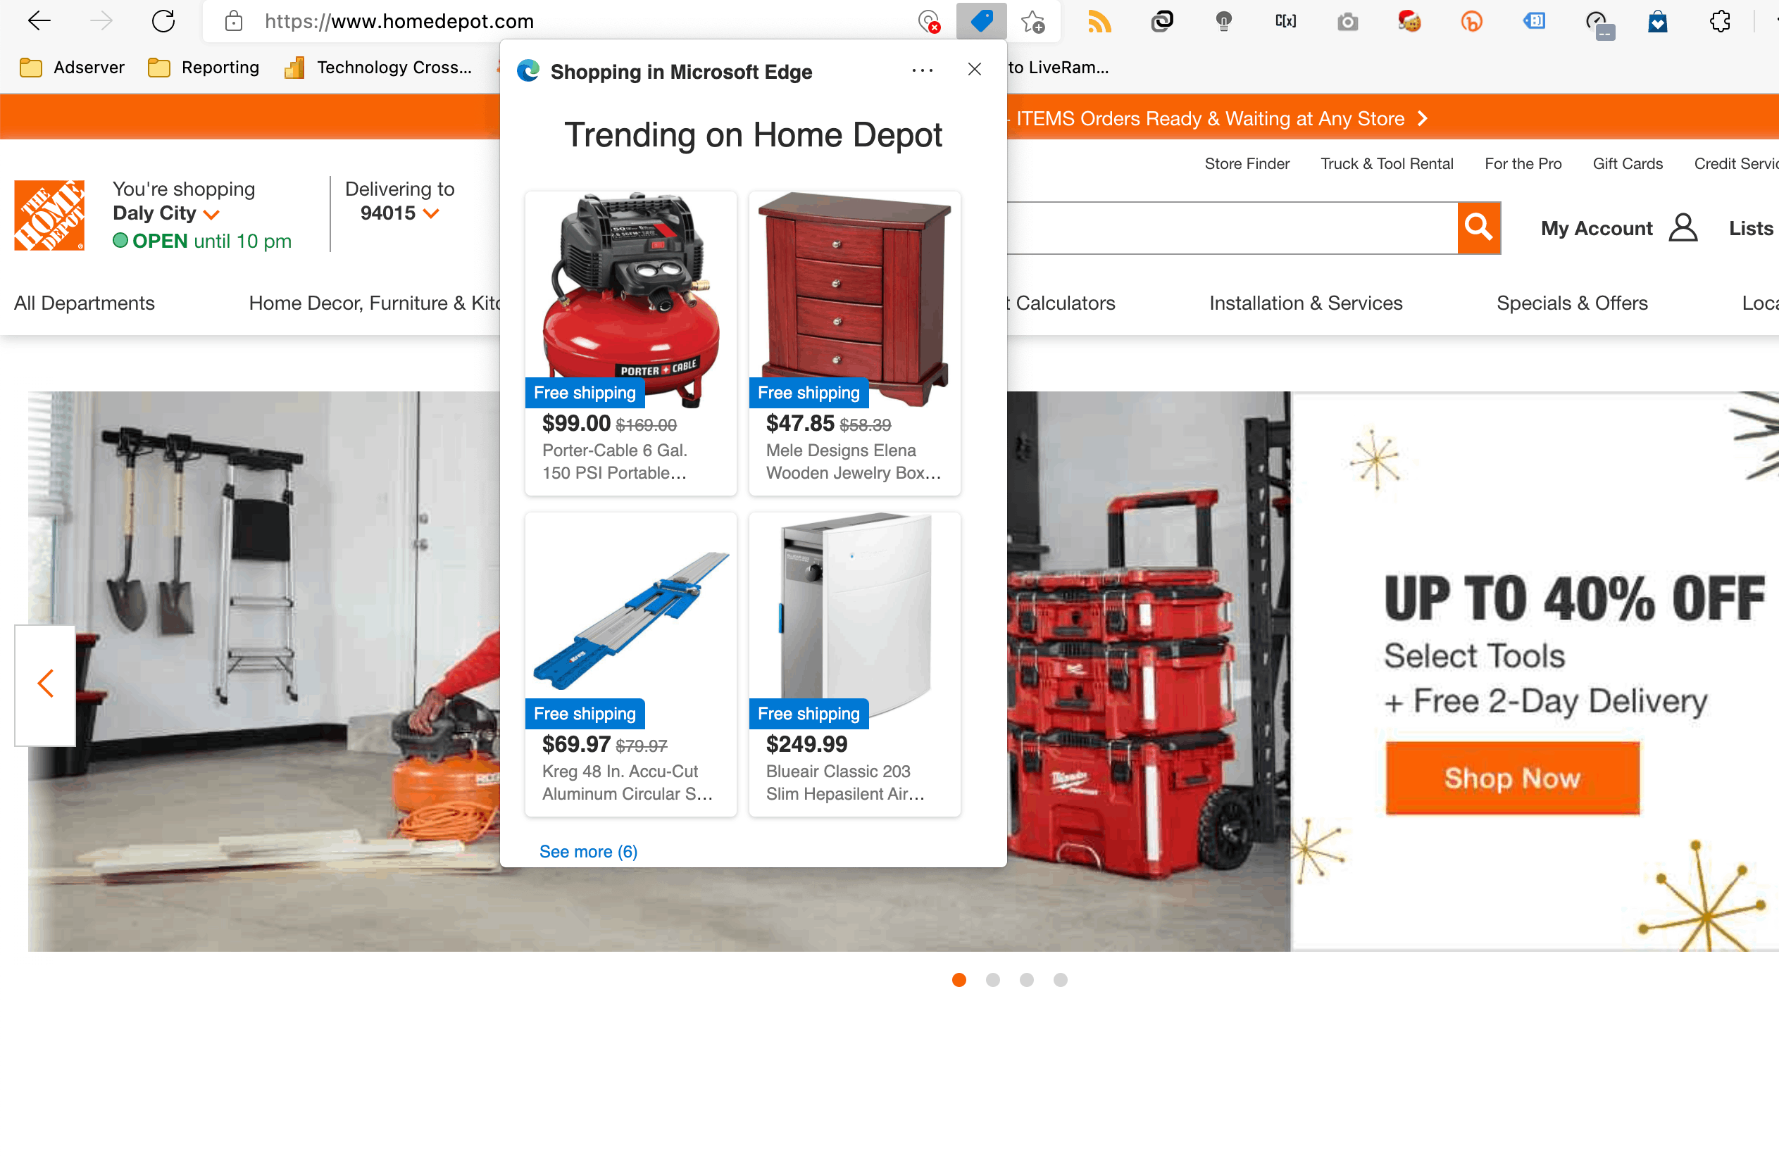Reload the page with the refresh icon
Screen dimensions: 1779x1170
click(x=163, y=21)
